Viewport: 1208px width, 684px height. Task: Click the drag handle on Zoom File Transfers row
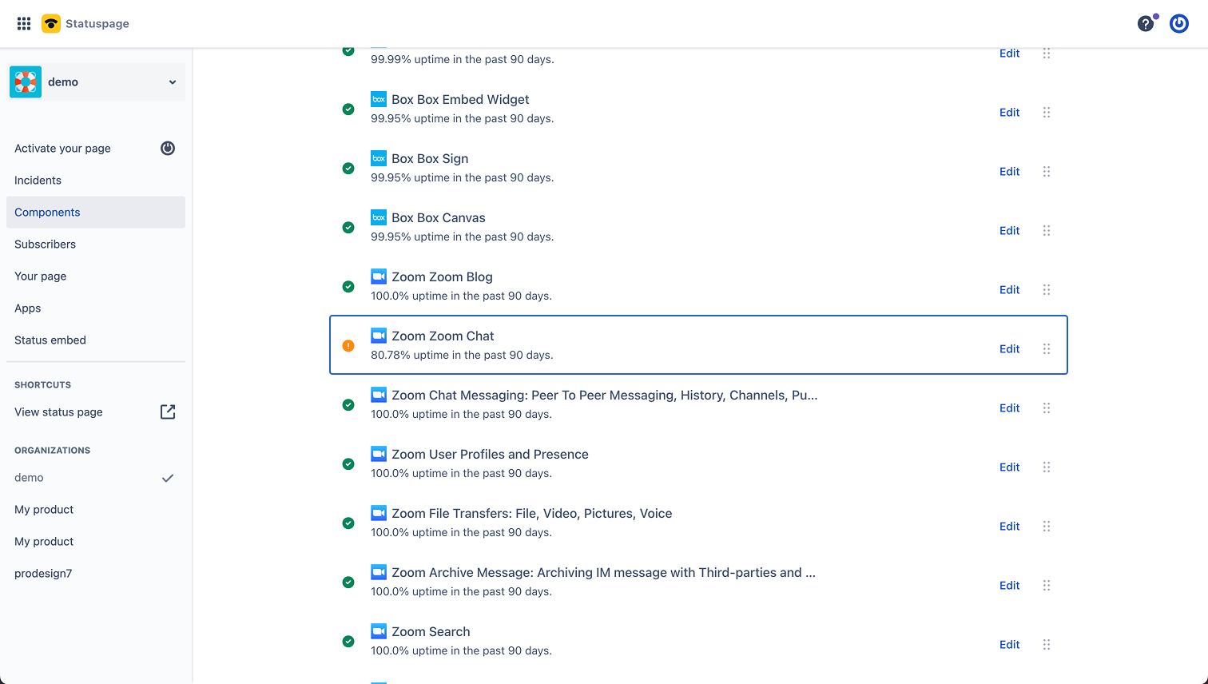[x=1047, y=527]
